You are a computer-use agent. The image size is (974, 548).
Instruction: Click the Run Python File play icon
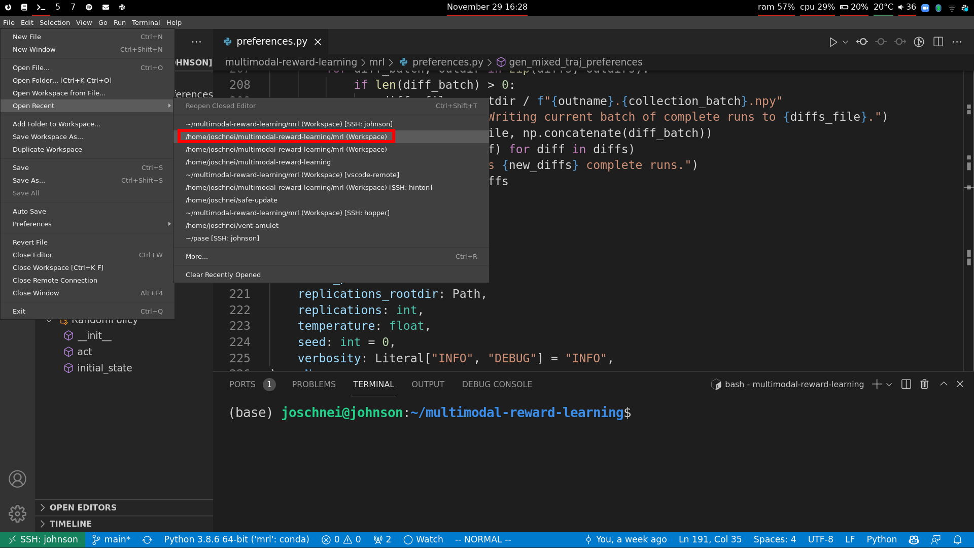point(832,42)
